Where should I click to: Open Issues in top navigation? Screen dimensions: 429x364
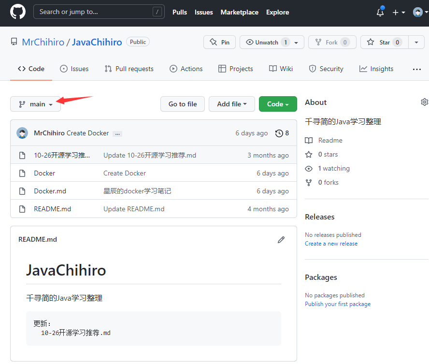pyautogui.click(x=203, y=12)
